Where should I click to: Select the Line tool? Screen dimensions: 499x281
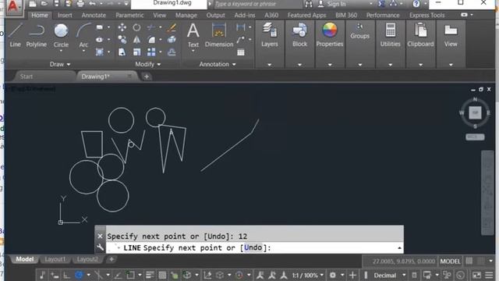click(x=15, y=35)
